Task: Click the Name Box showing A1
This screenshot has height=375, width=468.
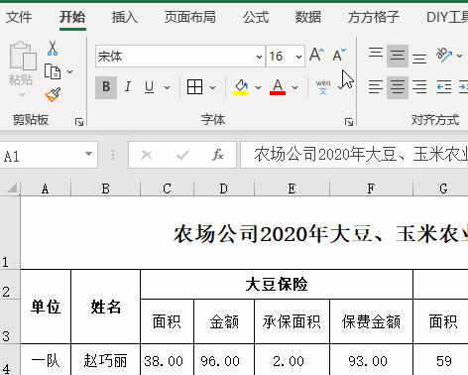Action: [49, 155]
